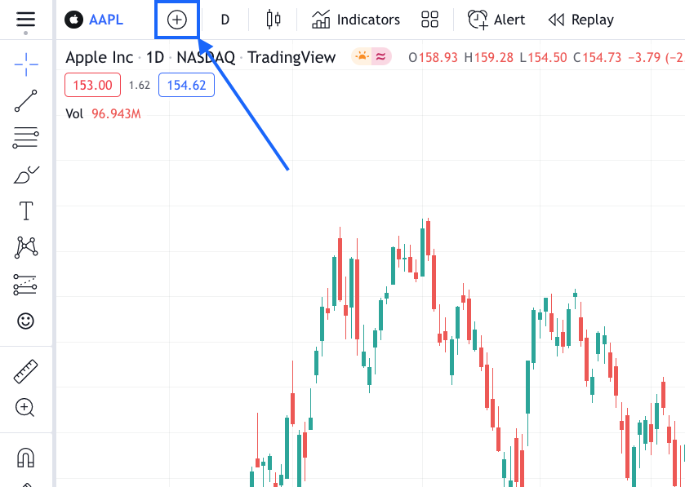Open the Gann and Fibonacci tools

(25, 138)
